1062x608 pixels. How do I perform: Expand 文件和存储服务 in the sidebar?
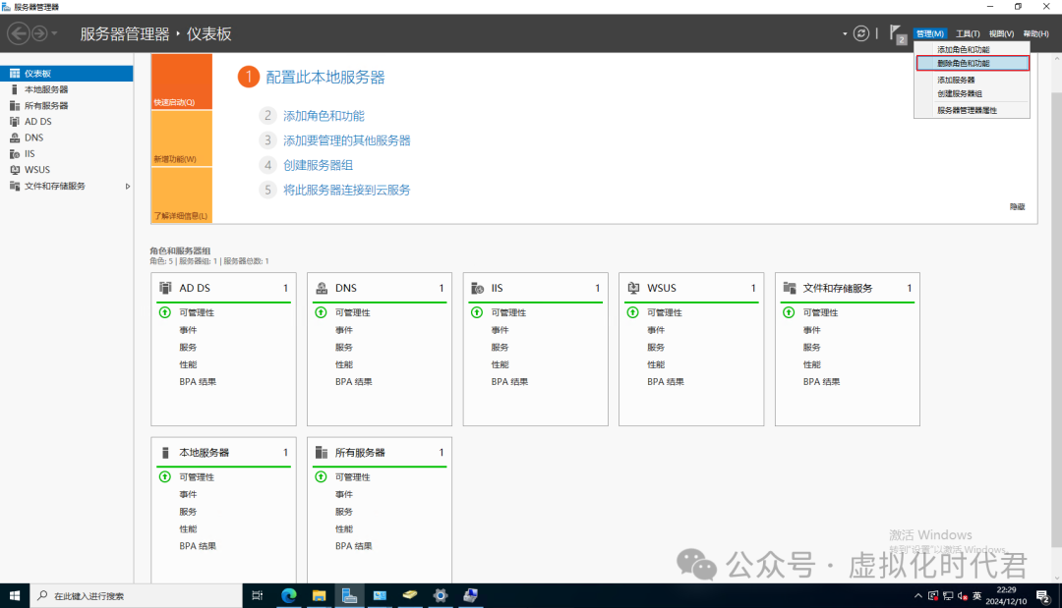pos(126,186)
